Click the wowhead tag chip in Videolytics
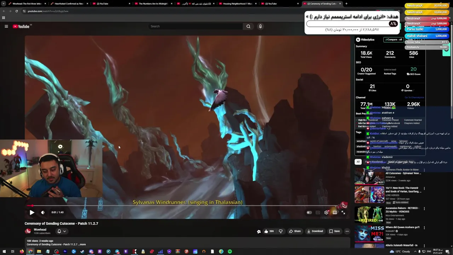The image size is (453, 255). pyautogui.click(x=361, y=141)
